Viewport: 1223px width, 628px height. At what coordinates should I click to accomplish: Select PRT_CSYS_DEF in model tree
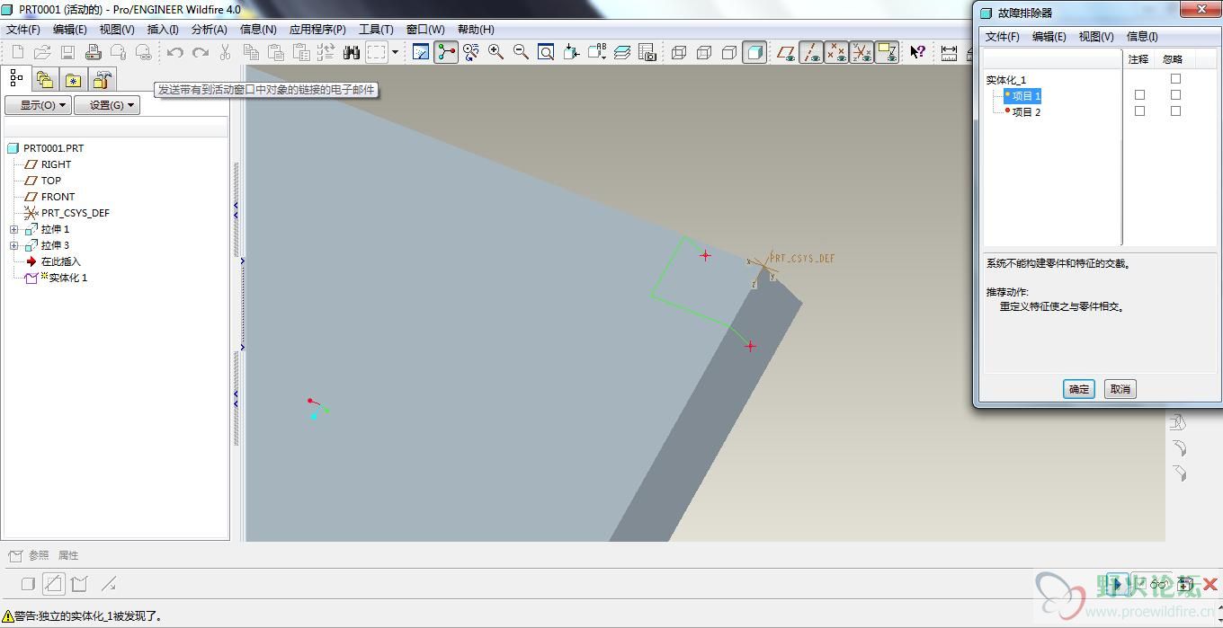(x=76, y=213)
